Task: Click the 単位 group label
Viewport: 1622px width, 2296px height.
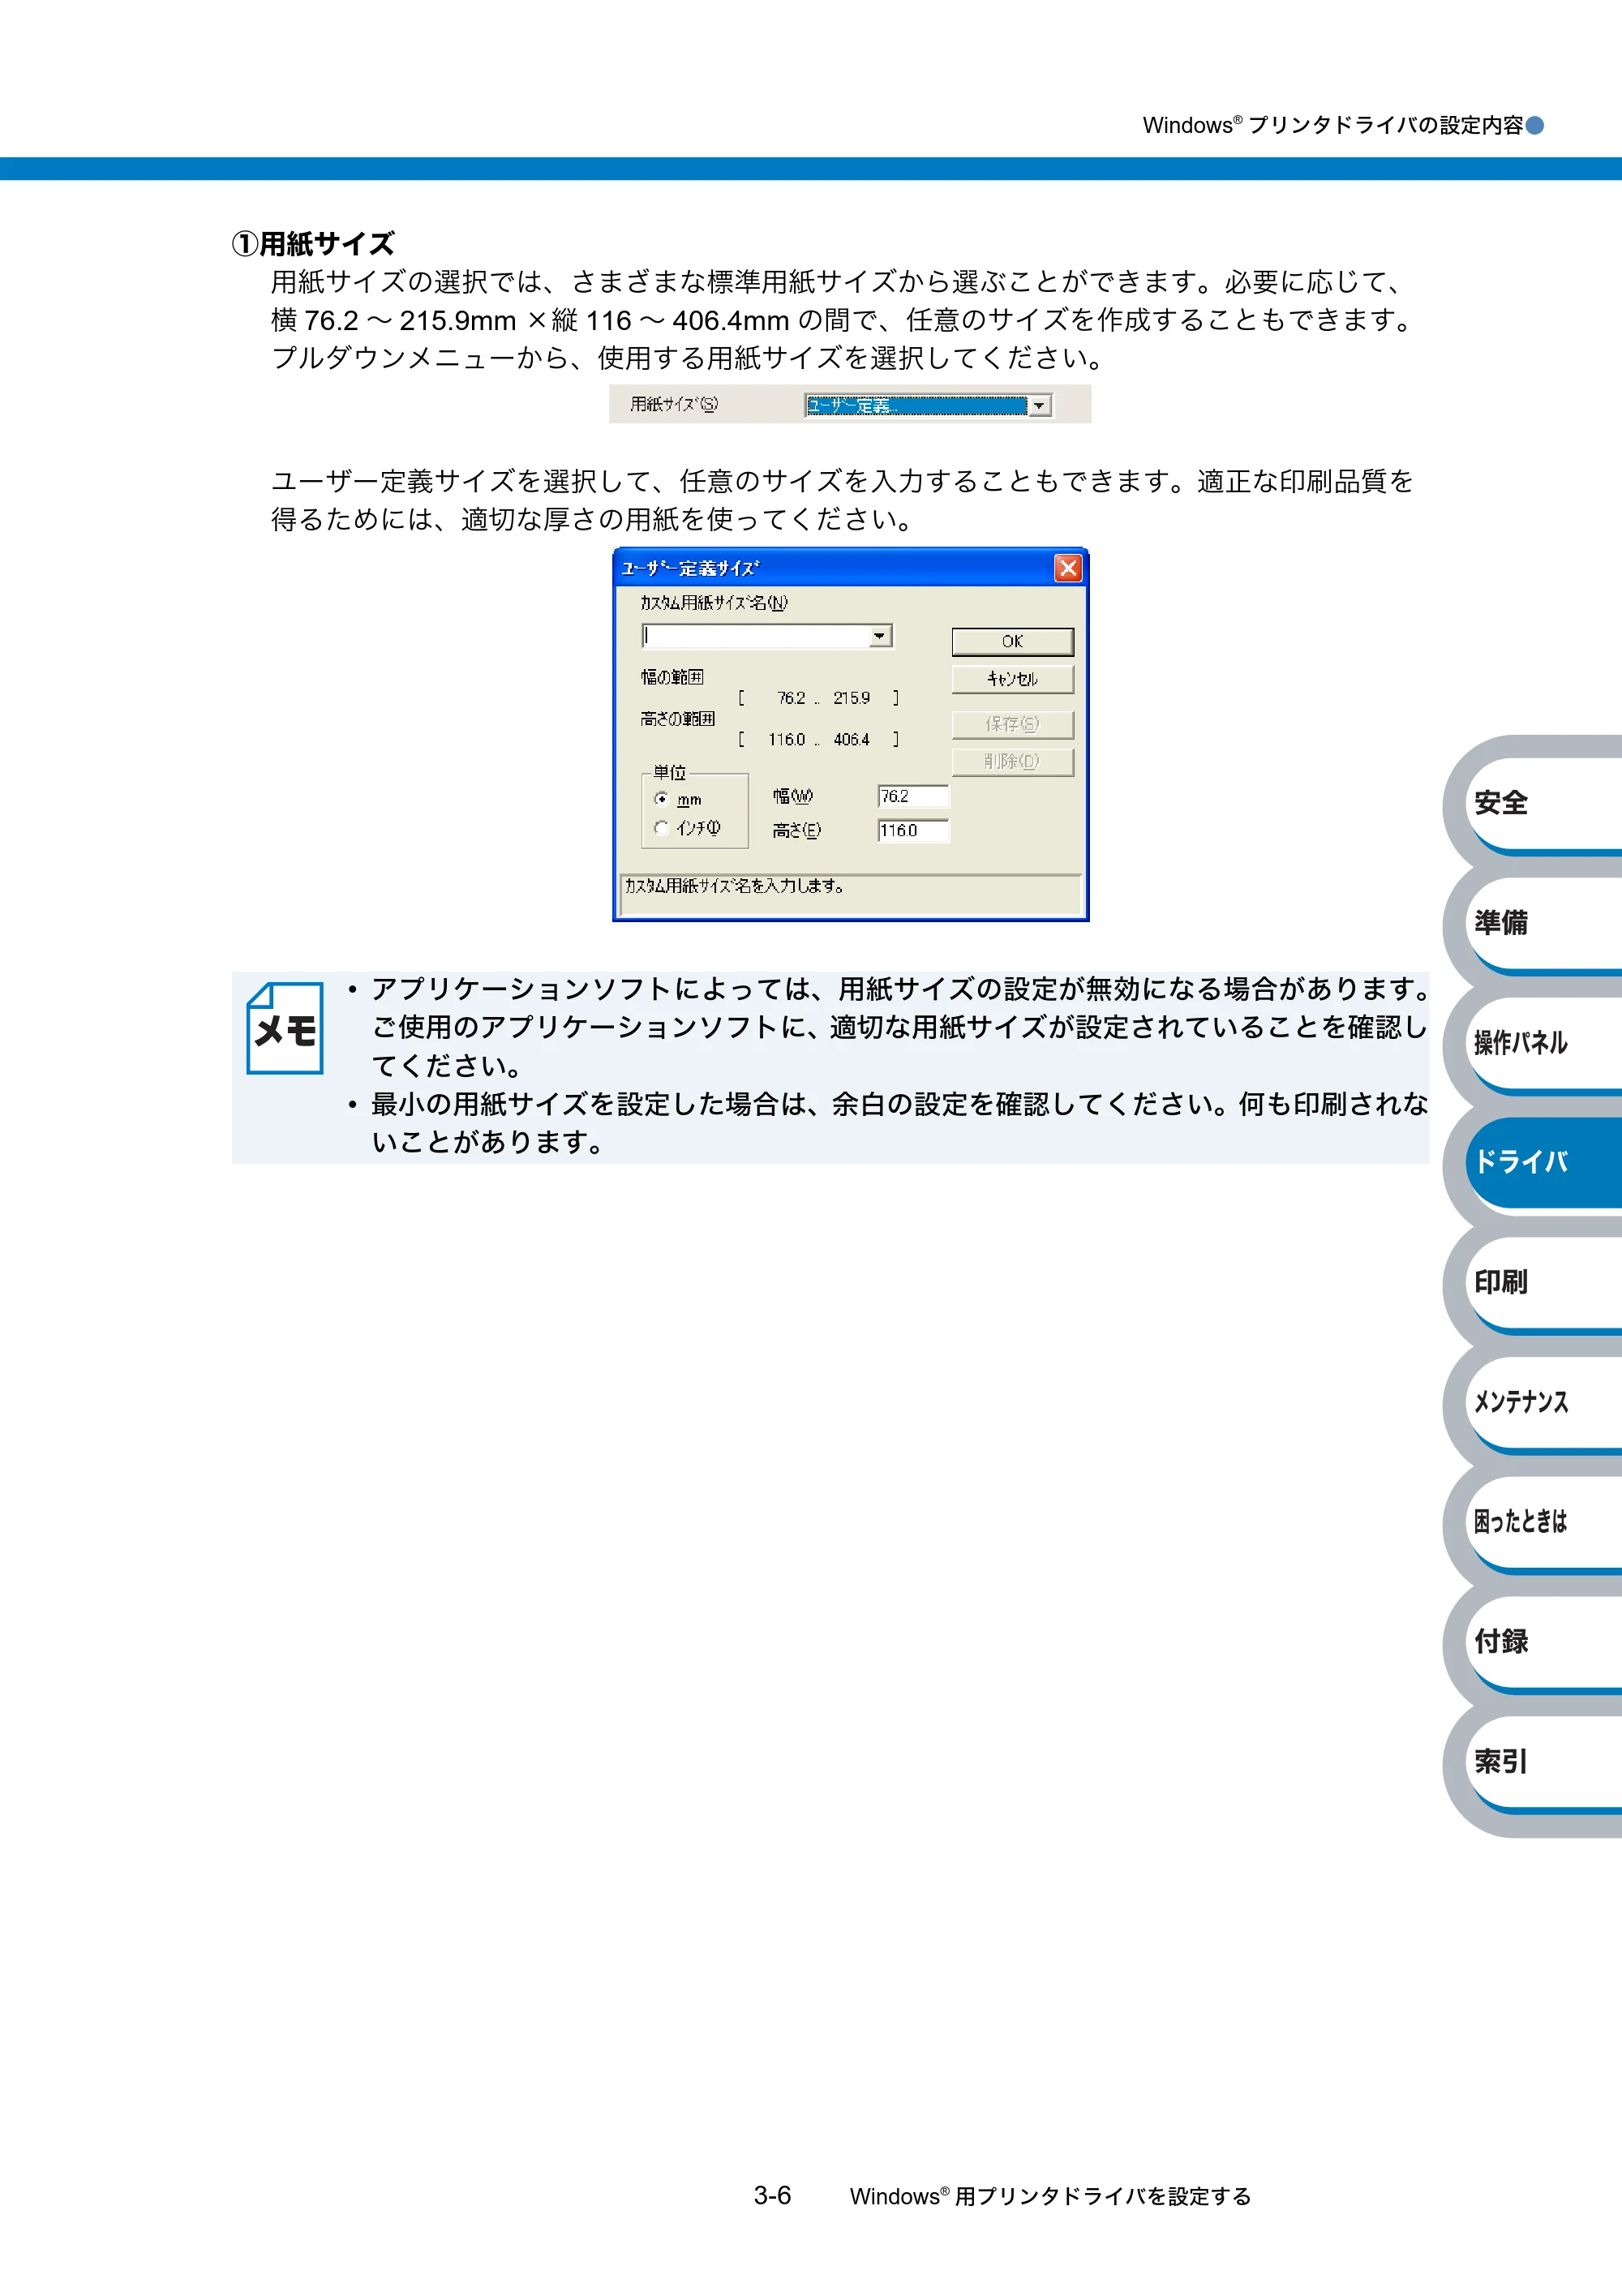Action: pos(670,772)
